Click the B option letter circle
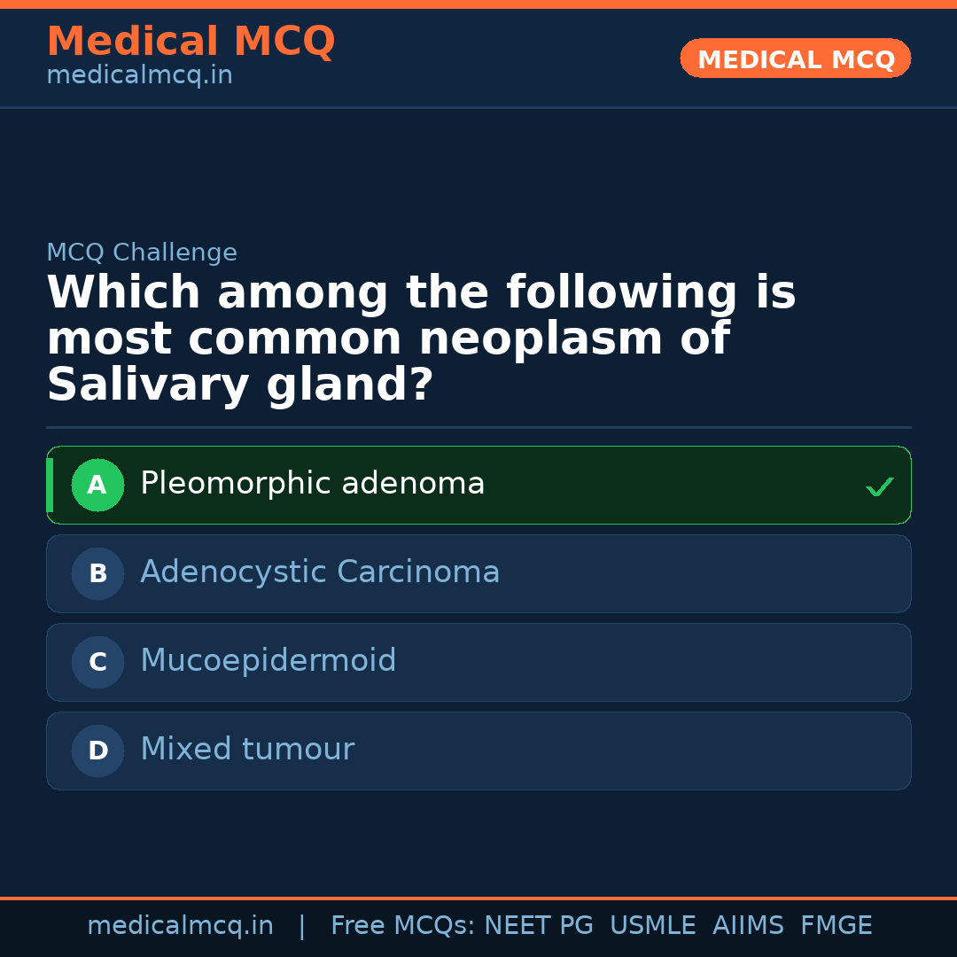This screenshot has width=957, height=957. click(x=97, y=573)
